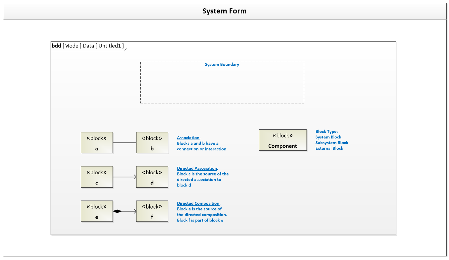Select block b
This screenshot has height=260, width=449.
152,143
